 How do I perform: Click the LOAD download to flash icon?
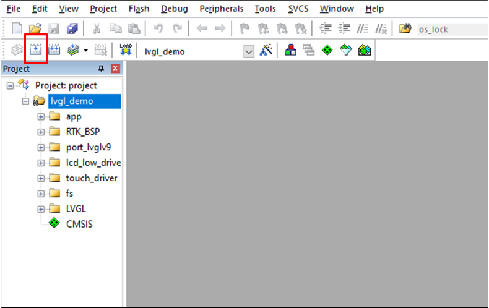(x=126, y=49)
